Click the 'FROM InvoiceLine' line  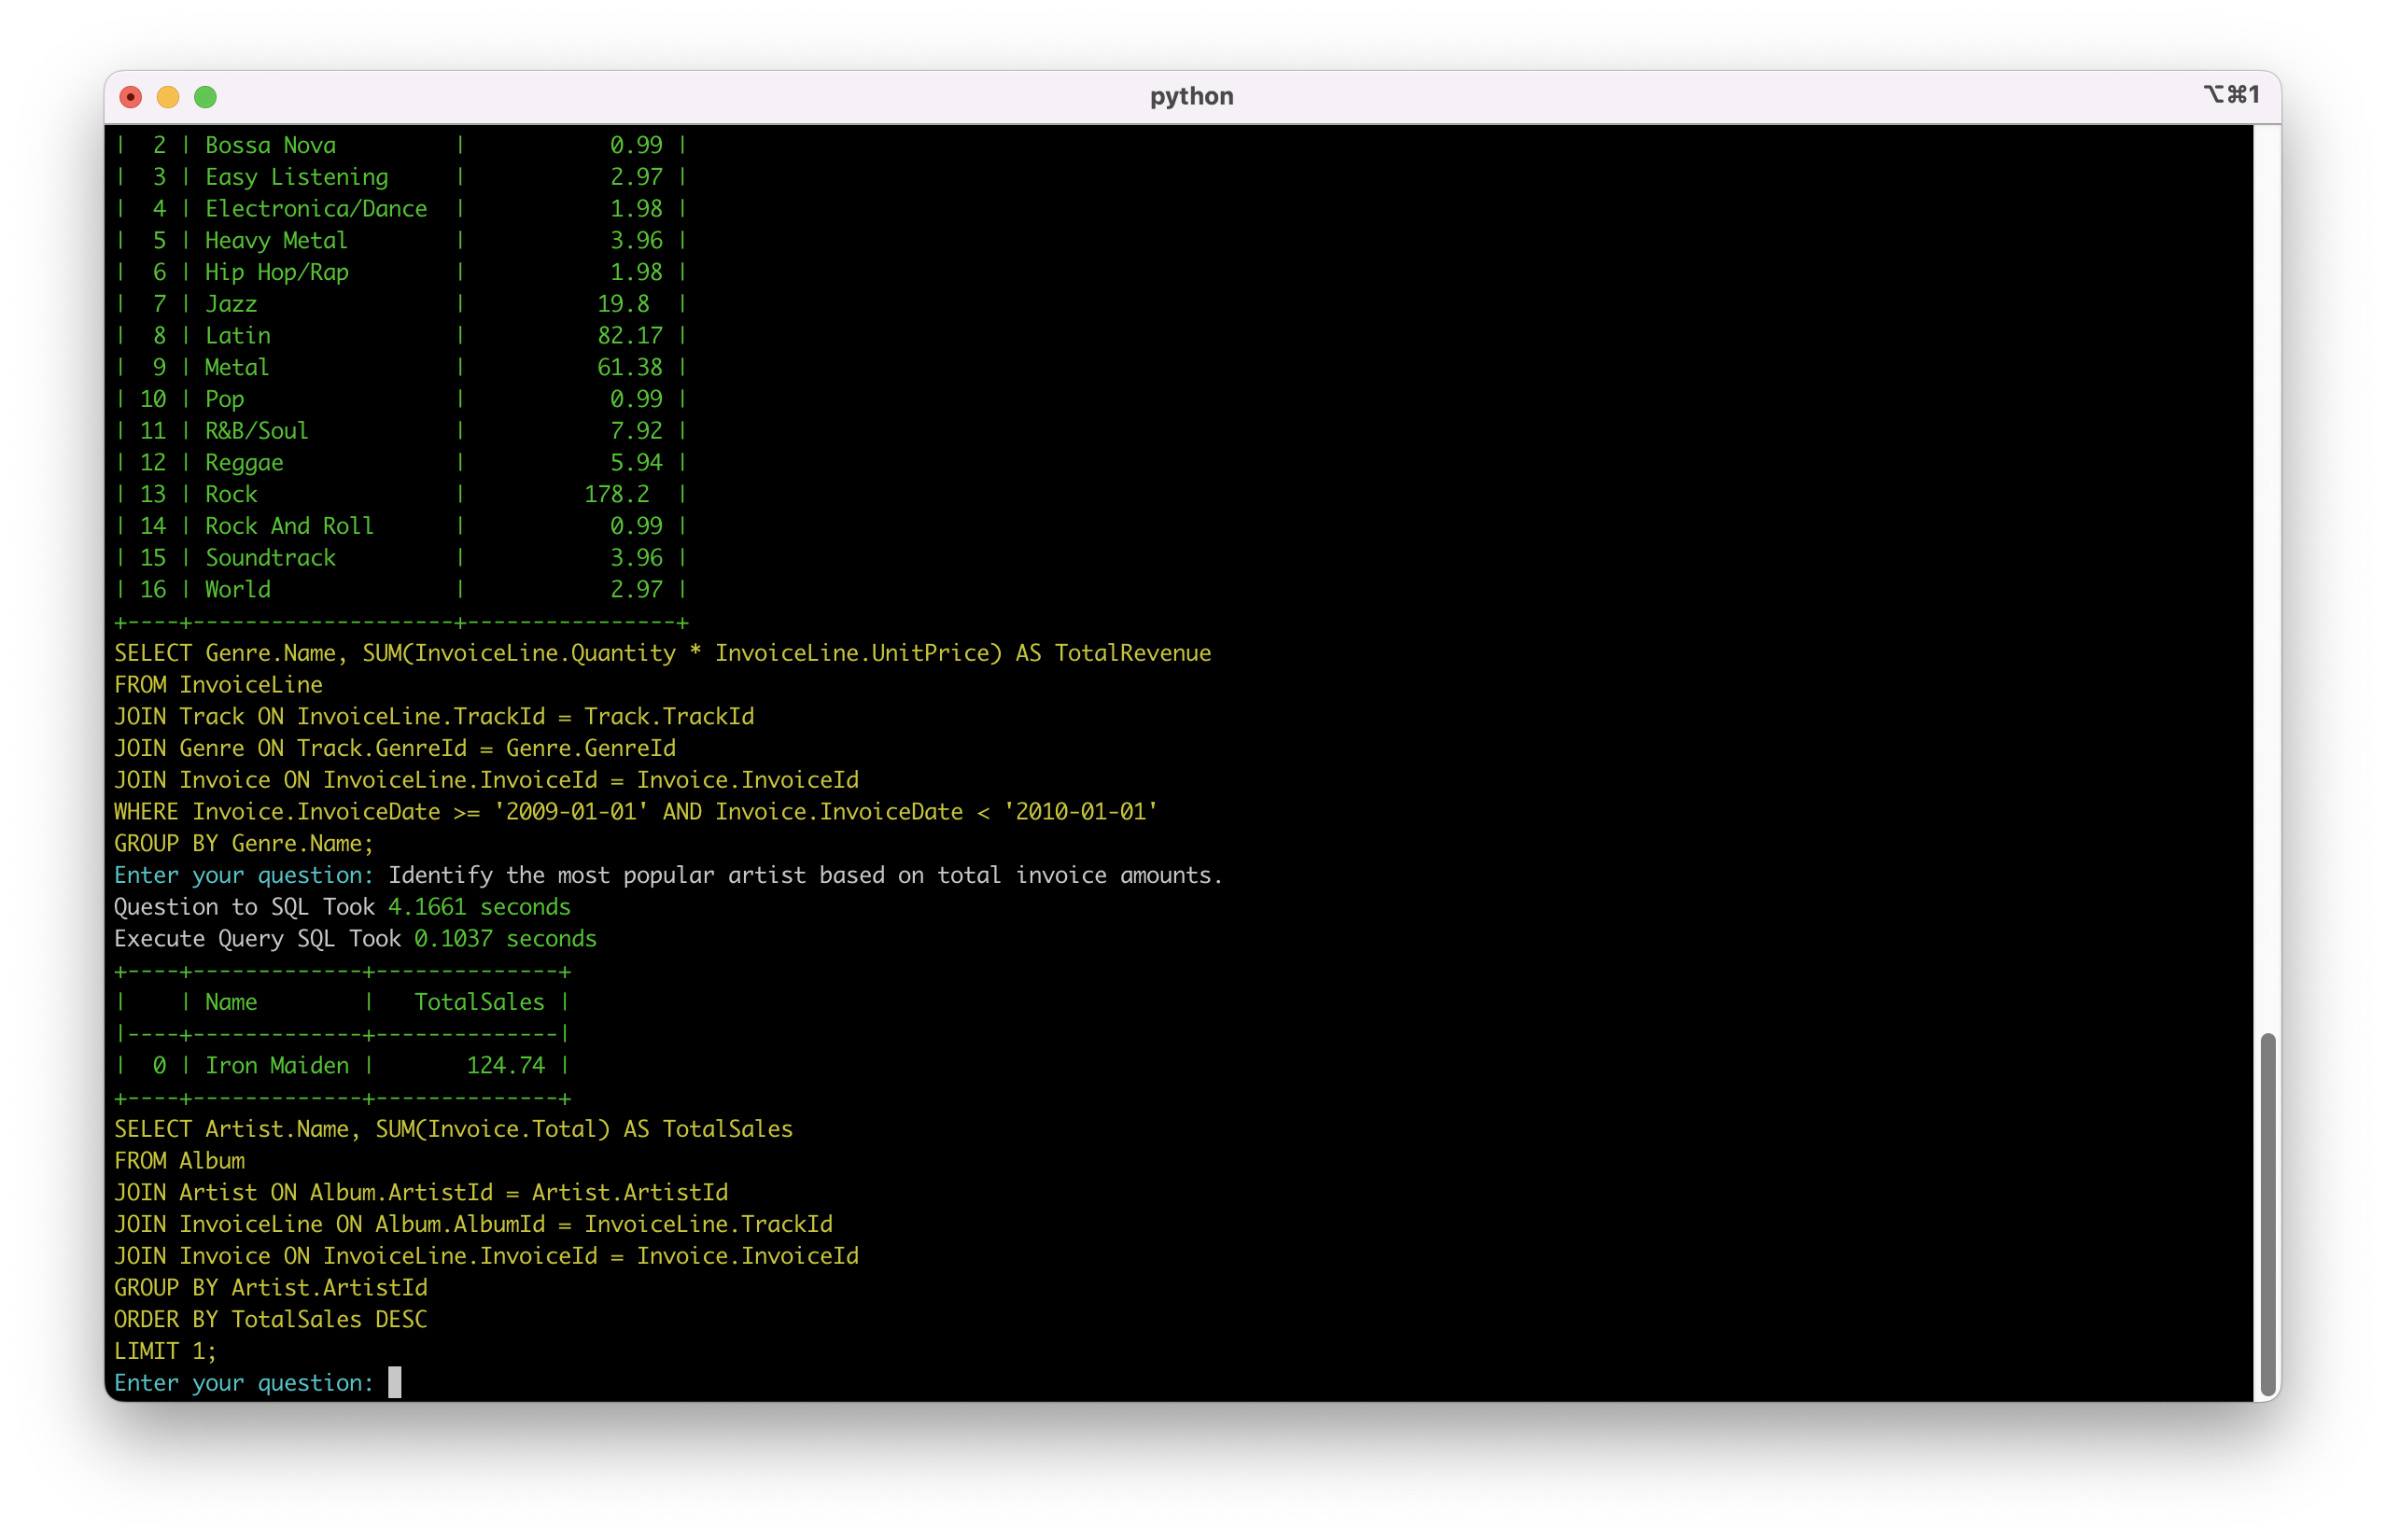click(218, 685)
